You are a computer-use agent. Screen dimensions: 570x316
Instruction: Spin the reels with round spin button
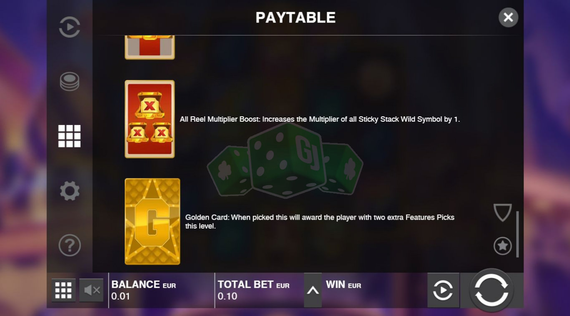click(492, 290)
